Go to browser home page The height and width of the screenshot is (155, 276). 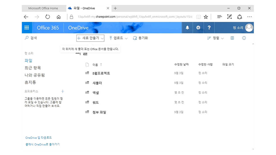coord(59,17)
